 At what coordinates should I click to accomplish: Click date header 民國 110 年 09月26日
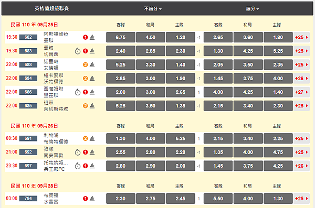coord(34,126)
